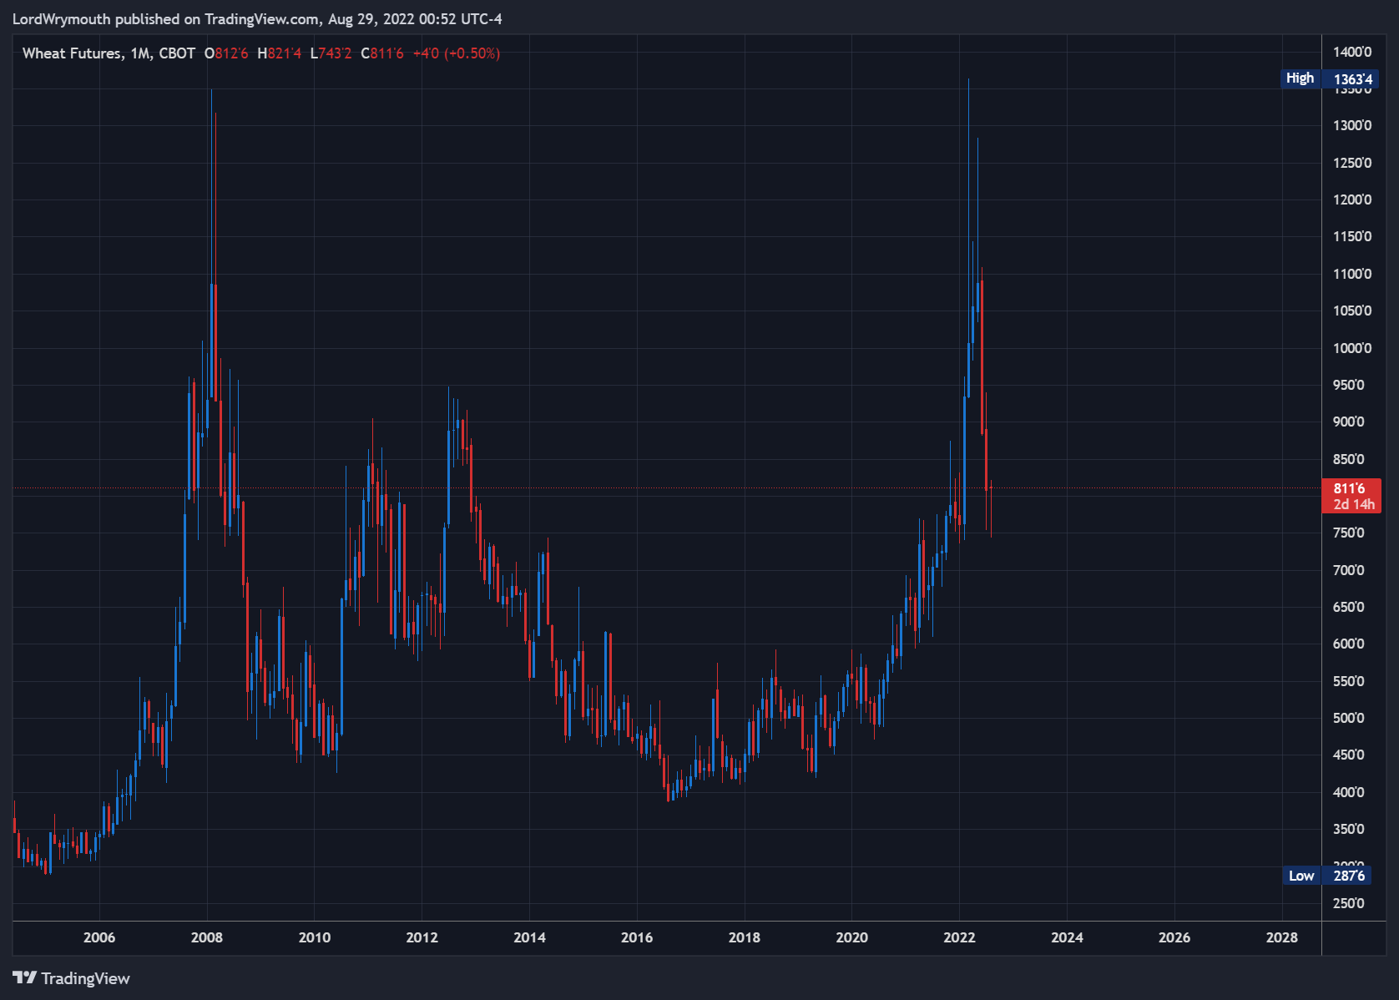The height and width of the screenshot is (1000, 1399).
Task: Click the High price label 1363'4
Action: [x=1352, y=79]
